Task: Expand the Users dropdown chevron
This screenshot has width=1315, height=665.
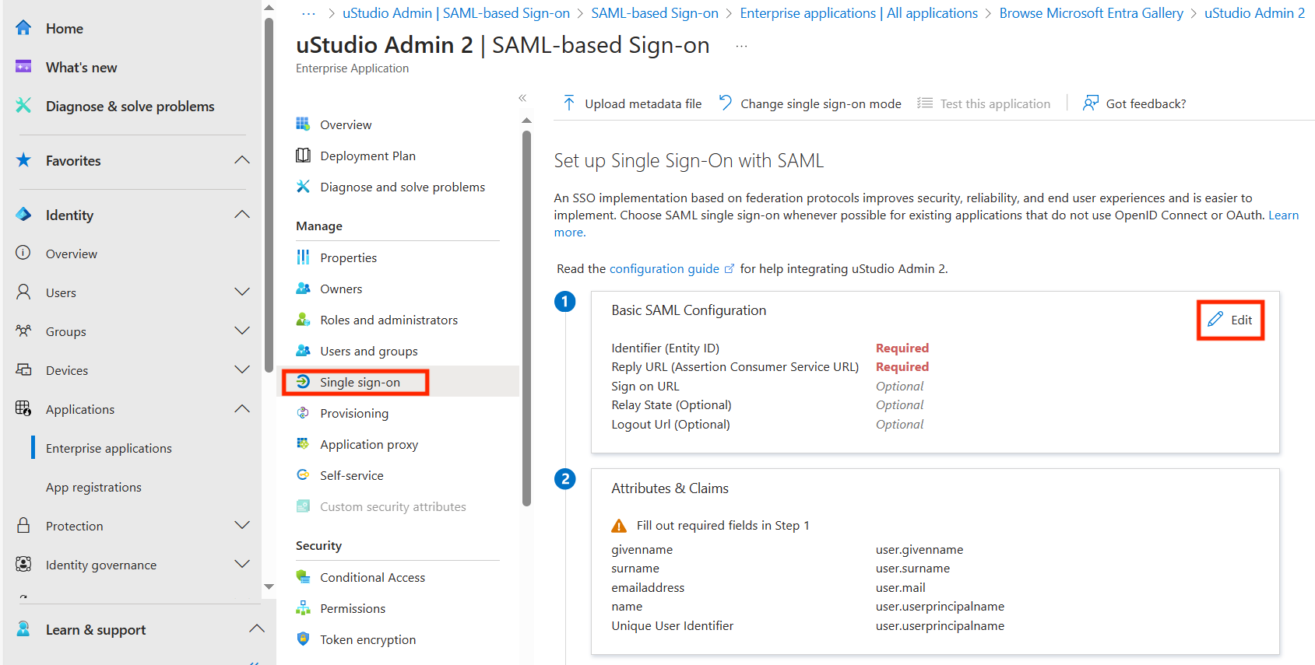Action: click(242, 292)
